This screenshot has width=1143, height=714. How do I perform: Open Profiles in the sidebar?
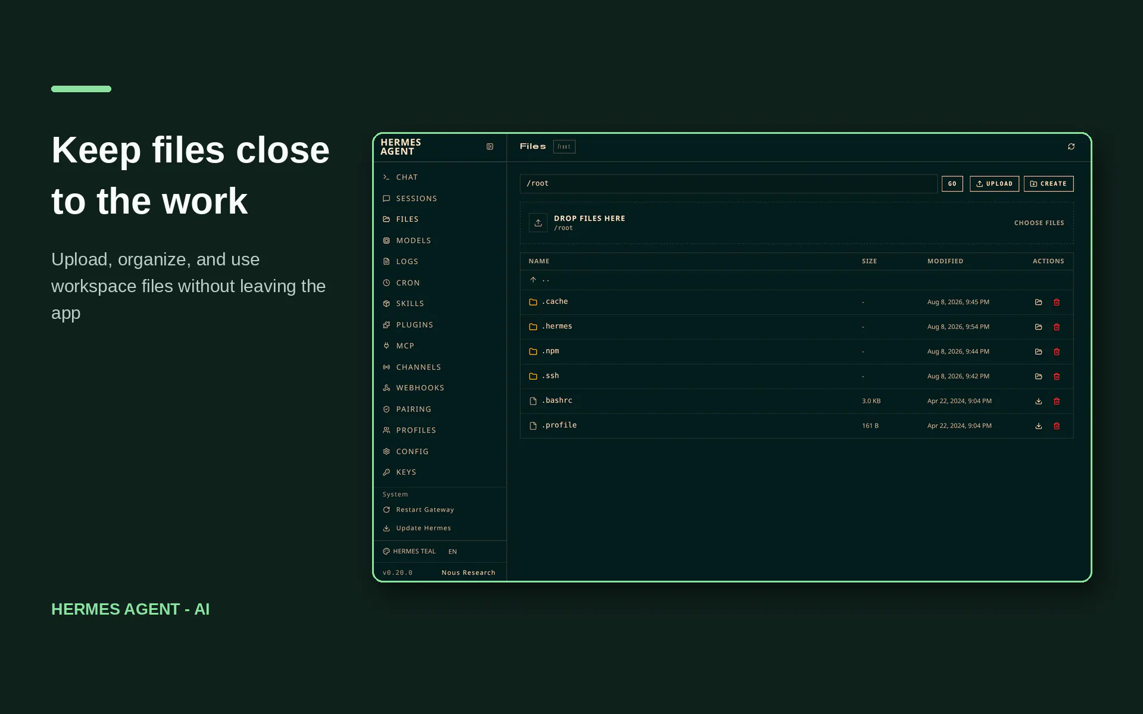point(440,430)
